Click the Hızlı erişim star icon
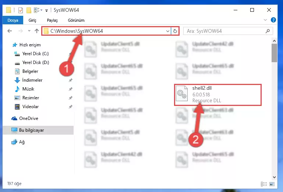Image resolution: width=283 pixels, height=192 pixels. [15, 45]
